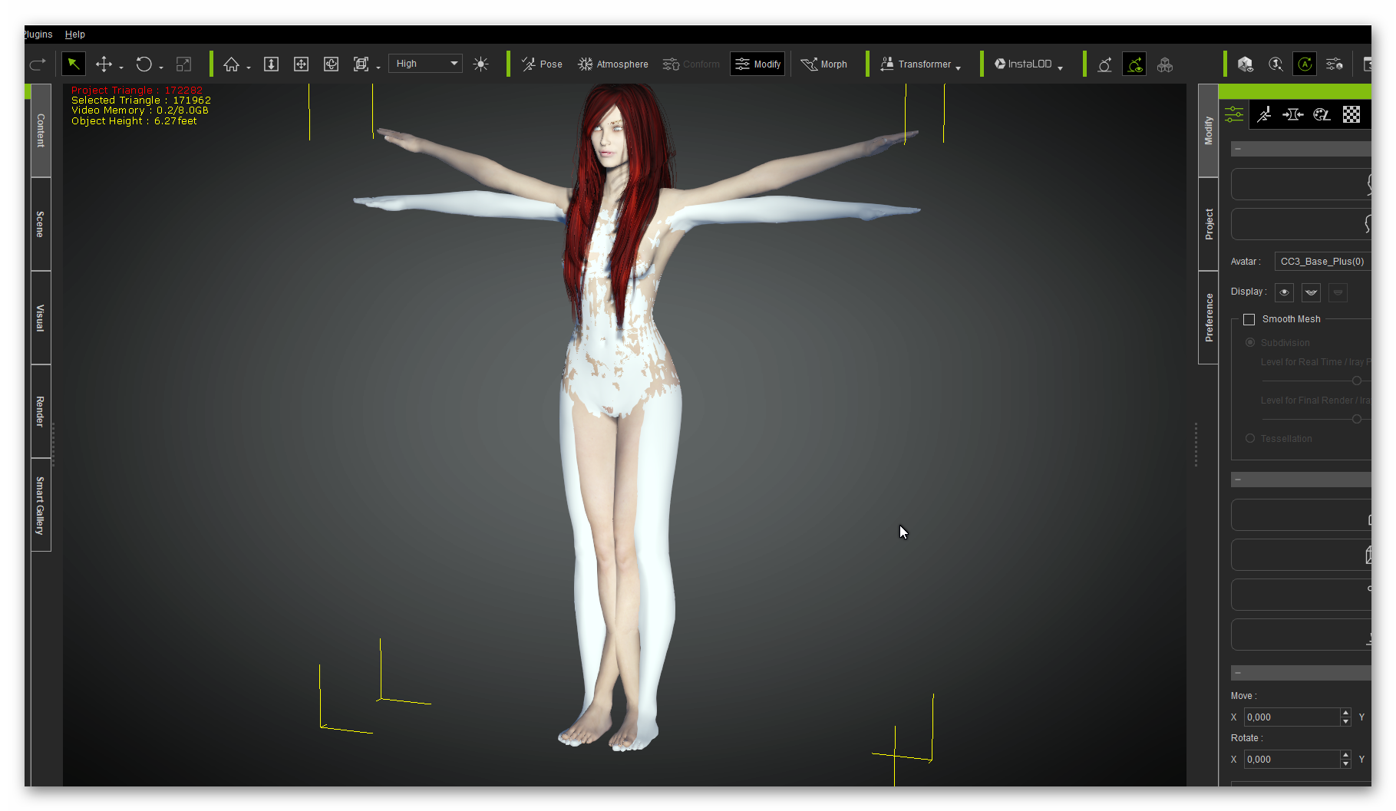
Task: Select the camera zoom tool
Action: (271, 64)
